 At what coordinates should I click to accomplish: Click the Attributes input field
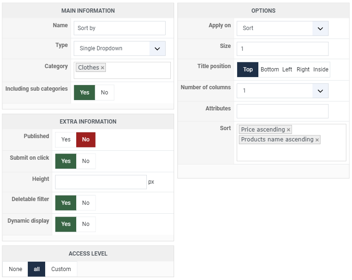pos(282,111)
